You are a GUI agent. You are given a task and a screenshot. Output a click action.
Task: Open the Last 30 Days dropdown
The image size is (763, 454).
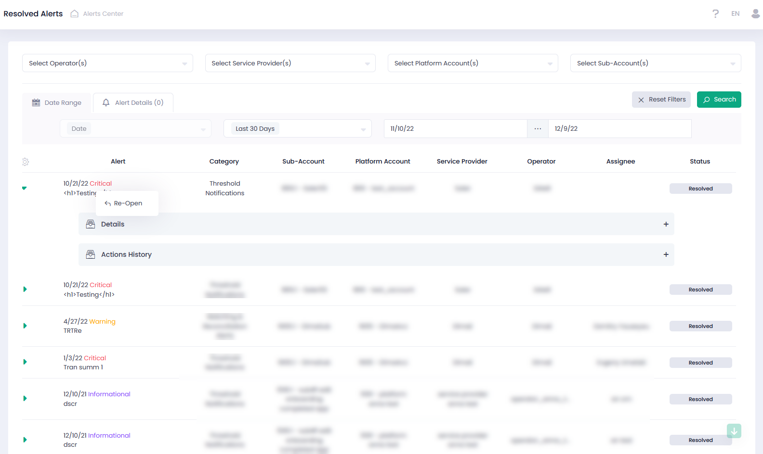click(297, 129)
